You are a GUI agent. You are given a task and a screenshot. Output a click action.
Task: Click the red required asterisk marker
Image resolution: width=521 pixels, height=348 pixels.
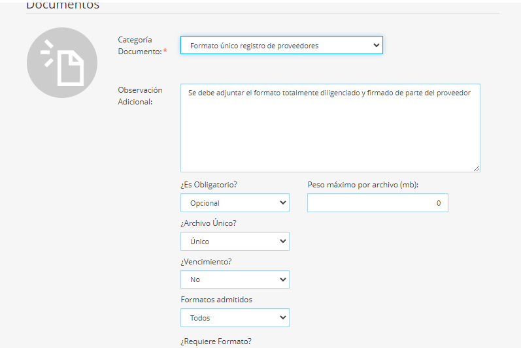[165, 52]
